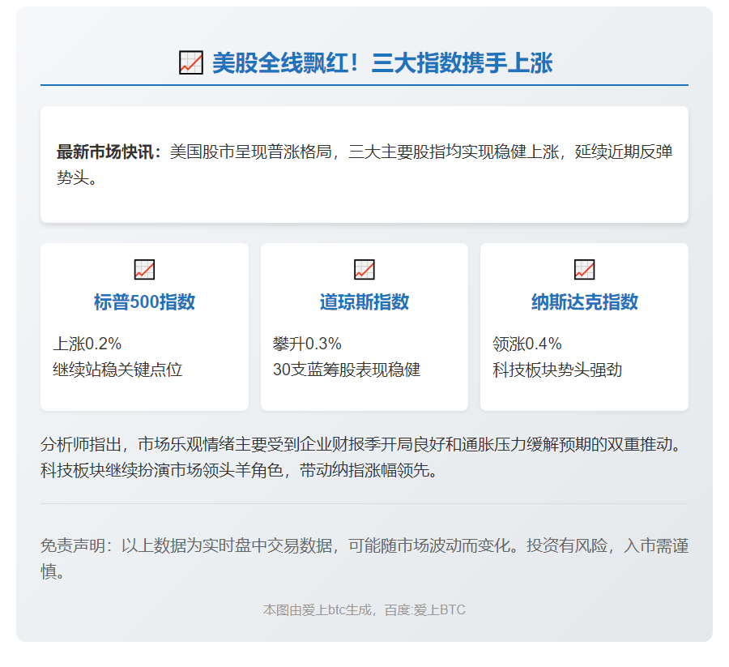Click the headline 美股全线飘红！三大指数携手上涨
This screenshot has height=667, width=729.
[382, 62]
